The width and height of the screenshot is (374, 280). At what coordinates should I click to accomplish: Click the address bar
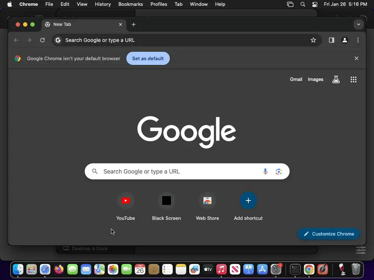coord(187,40)
